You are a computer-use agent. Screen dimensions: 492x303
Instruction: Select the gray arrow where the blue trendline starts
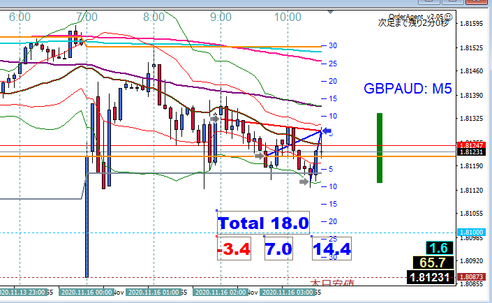[x=259, y=156]
